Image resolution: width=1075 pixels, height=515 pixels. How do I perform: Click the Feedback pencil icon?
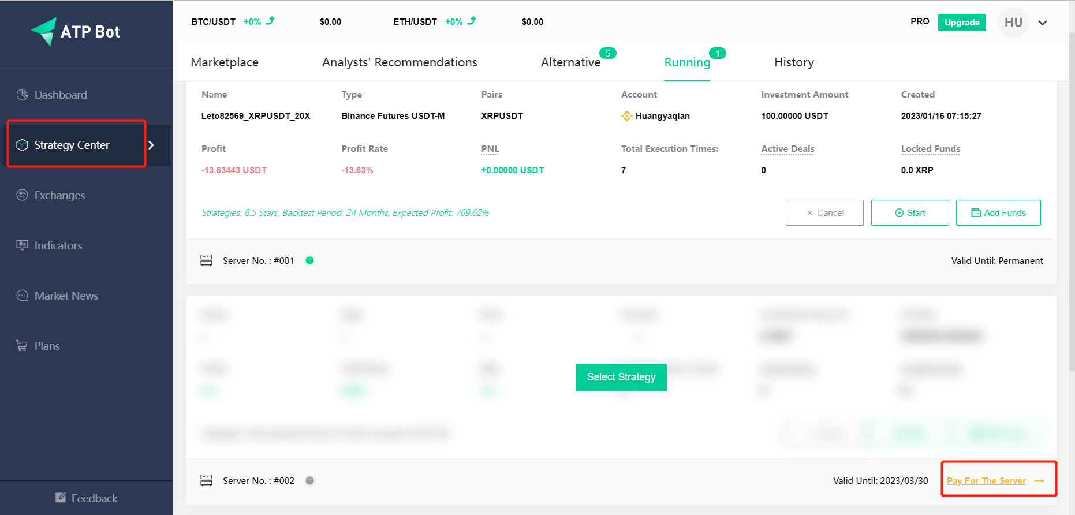(x=61, y=497)
